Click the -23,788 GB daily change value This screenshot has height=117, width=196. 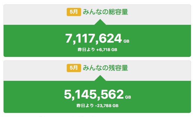click(107, 106)
